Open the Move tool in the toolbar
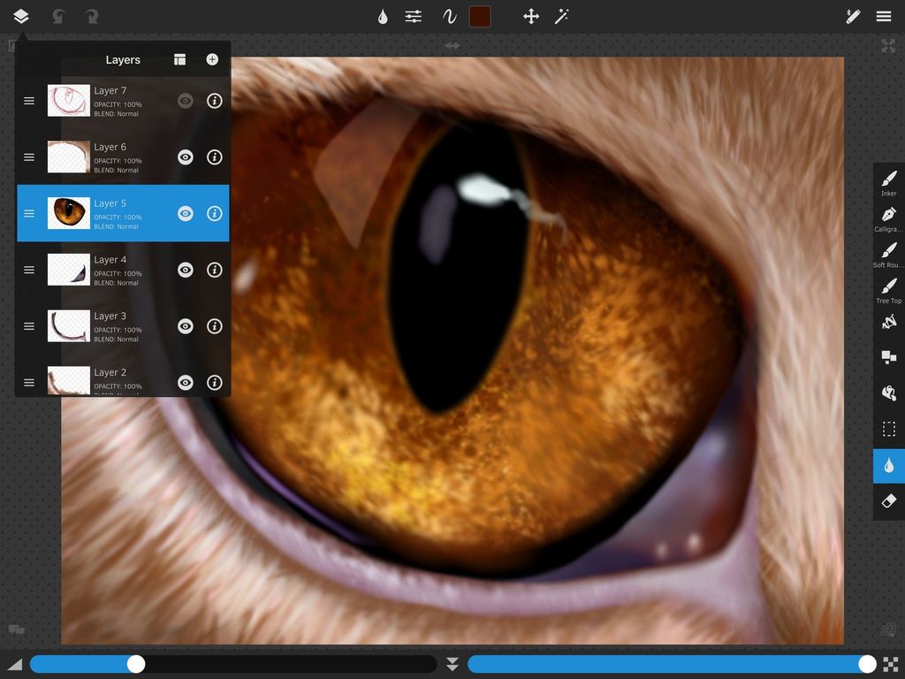 (x=530, y=16)
